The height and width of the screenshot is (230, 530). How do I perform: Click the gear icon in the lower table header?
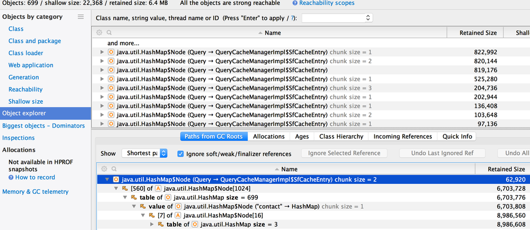pos(104,169)
